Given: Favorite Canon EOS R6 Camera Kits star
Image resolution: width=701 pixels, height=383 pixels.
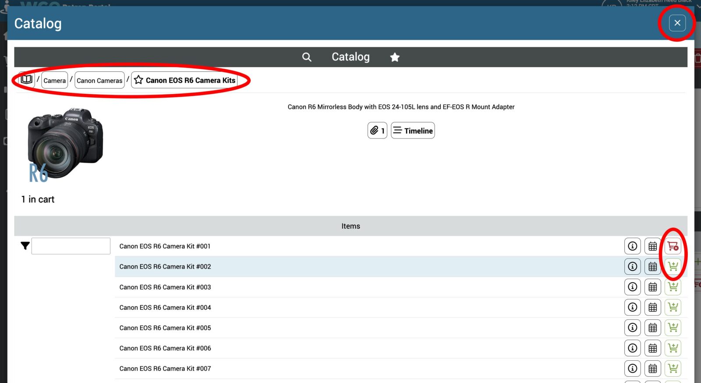Looking at the screenshot, I should tap(139, 80).
